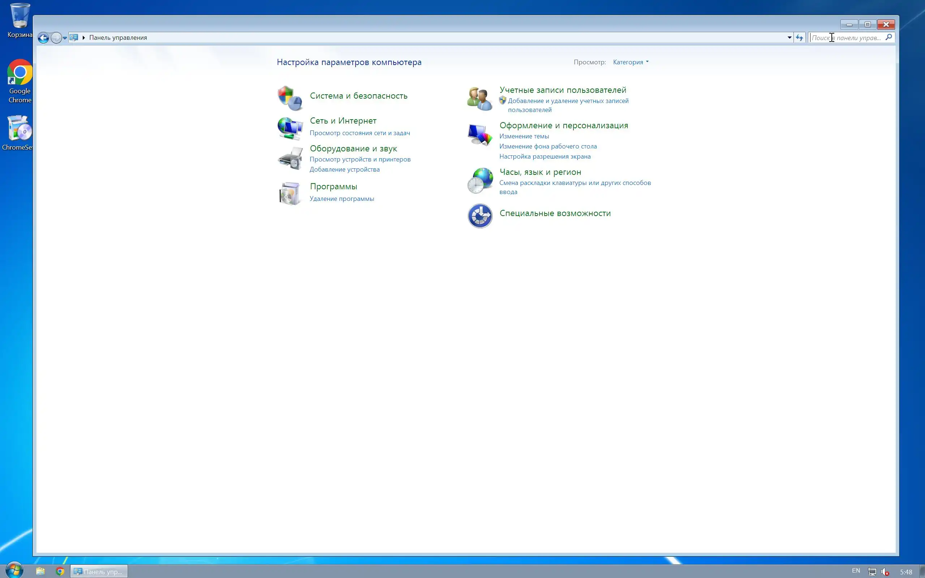Click the Programs box icon
925x578 pixels.
click(x=290, y=193)
